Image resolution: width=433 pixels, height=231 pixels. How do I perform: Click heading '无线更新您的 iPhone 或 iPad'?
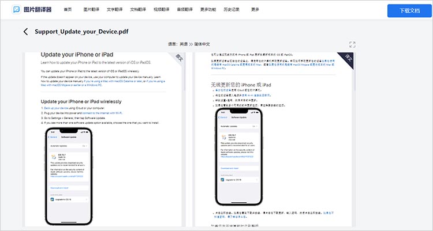pos(241,85)
